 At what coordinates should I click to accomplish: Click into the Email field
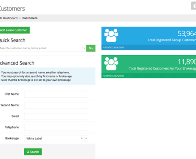point(56,116)
